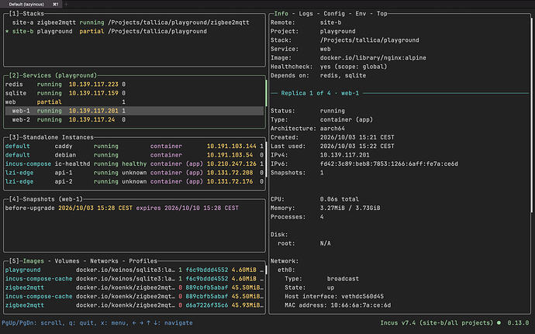The height and width of the screenshot is (334, 535).
Task: Select the site-a zigbee2mqtt stack
Action: click(134, 22)
